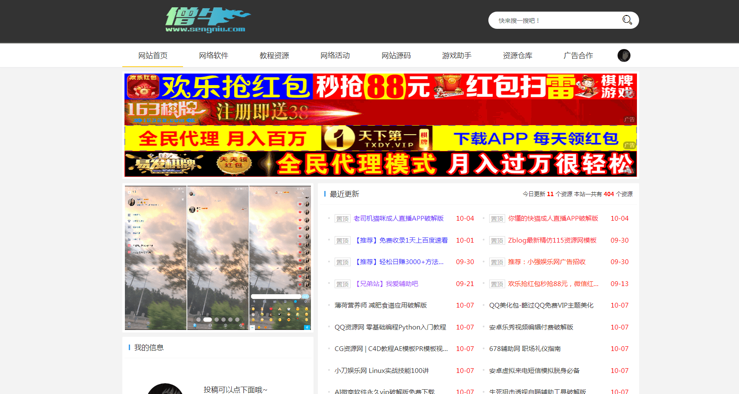Screen dimensions: 739x394
Task: Open 欢乐抢红包秒抢88元 article link
Action: click(x=553, y=284)
